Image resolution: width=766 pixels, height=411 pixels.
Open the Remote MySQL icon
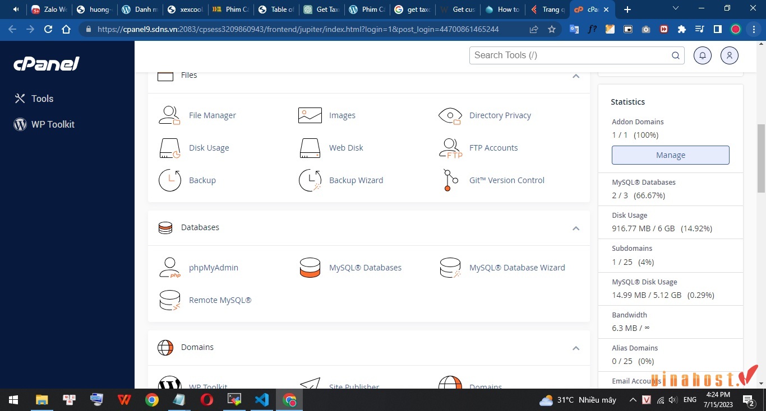pos(169,300)
